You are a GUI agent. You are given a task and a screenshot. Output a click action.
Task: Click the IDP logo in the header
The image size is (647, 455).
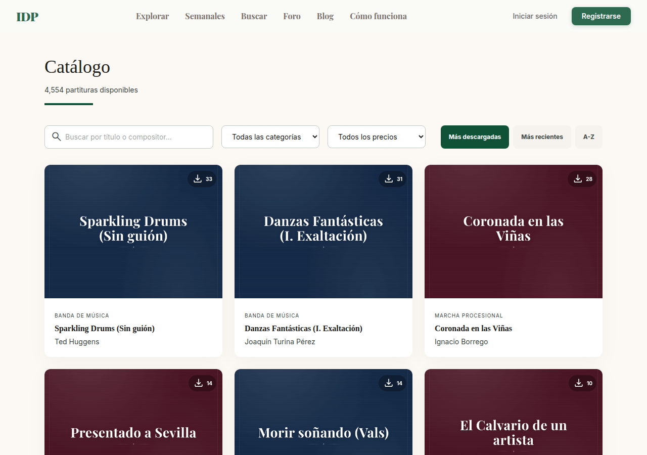tap(27, 16)
